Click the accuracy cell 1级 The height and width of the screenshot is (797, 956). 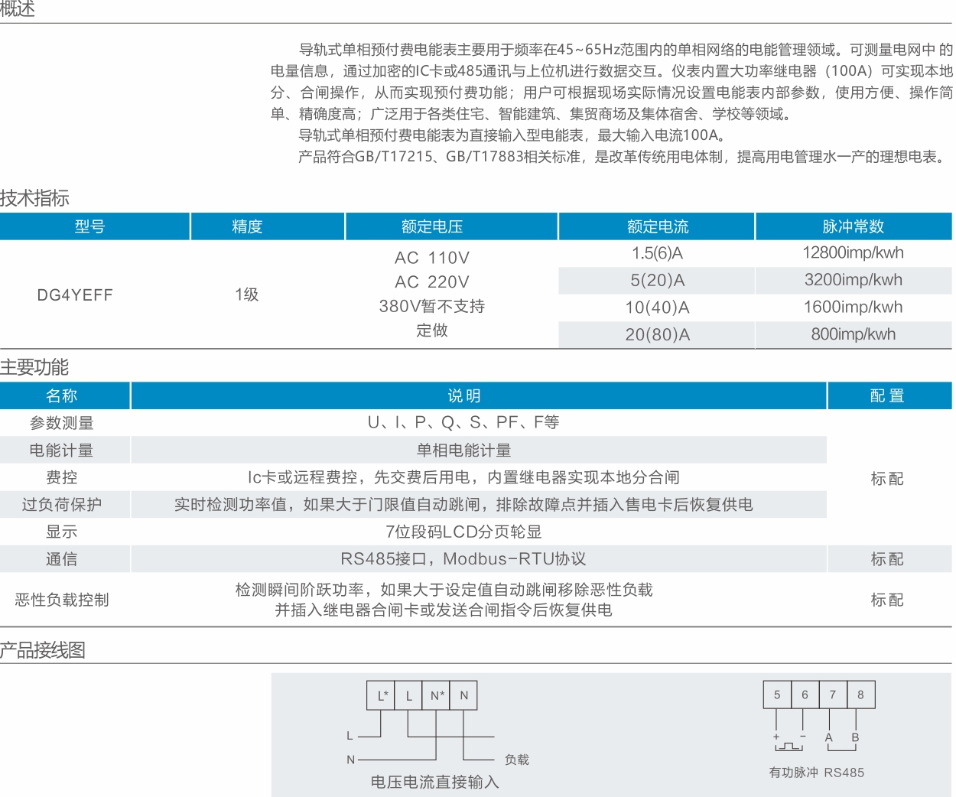[x=247, y=294]
